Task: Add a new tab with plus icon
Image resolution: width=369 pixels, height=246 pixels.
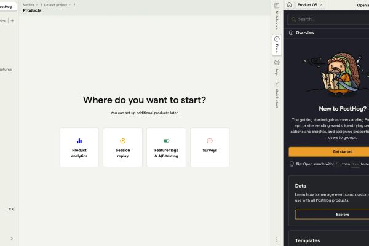Action: (12, 21)
